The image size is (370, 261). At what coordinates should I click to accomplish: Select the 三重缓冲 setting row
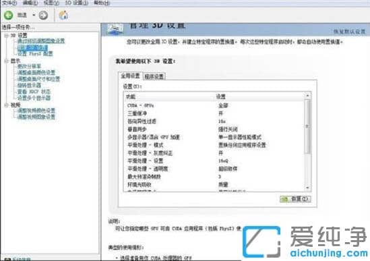click(214, 113)
